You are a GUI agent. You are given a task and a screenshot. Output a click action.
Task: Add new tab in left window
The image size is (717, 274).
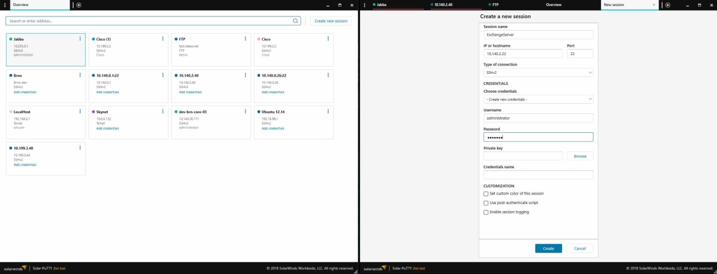[79, 5]
